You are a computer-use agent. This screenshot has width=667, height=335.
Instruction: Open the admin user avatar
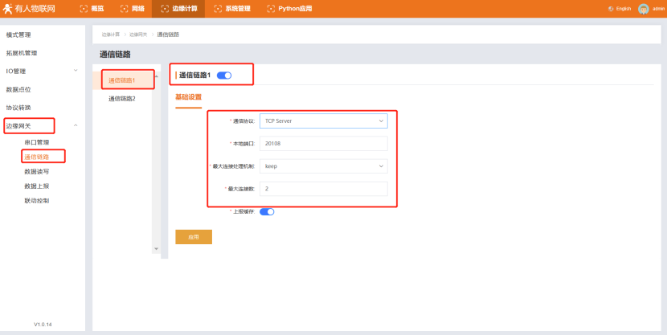[643, 9]
